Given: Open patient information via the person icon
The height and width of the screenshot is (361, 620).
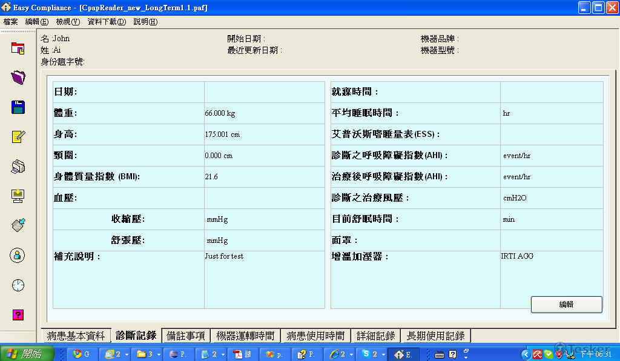Looking at the screenshot, I should coord(17,256).
